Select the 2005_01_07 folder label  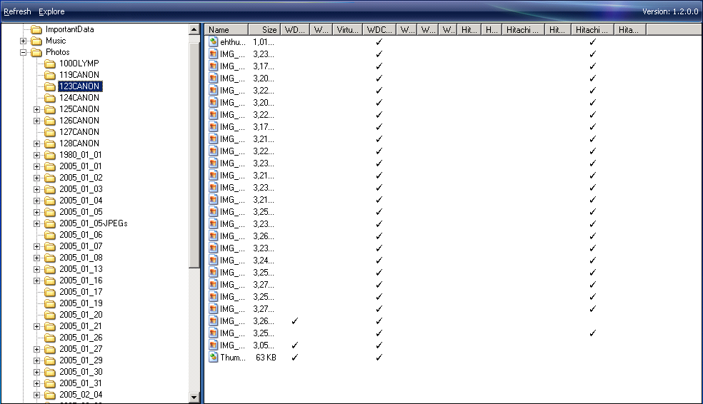coord(81,246)
